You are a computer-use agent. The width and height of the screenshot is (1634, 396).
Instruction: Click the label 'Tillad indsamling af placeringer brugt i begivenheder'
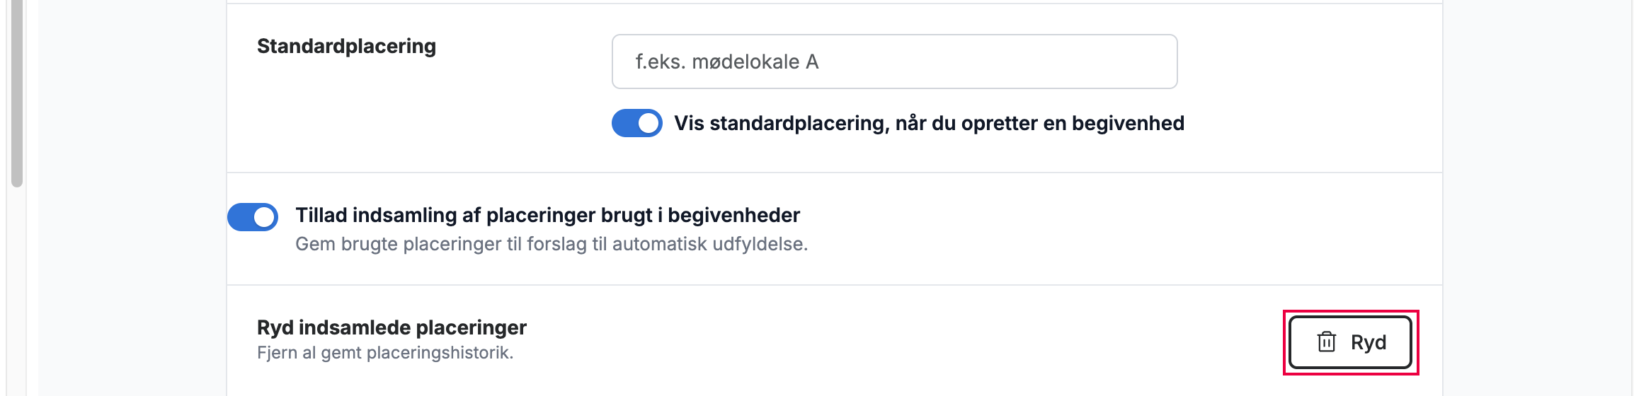pyautogui.click(x=547, y=215)
